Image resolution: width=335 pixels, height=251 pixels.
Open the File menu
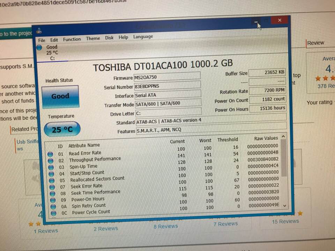42,40
